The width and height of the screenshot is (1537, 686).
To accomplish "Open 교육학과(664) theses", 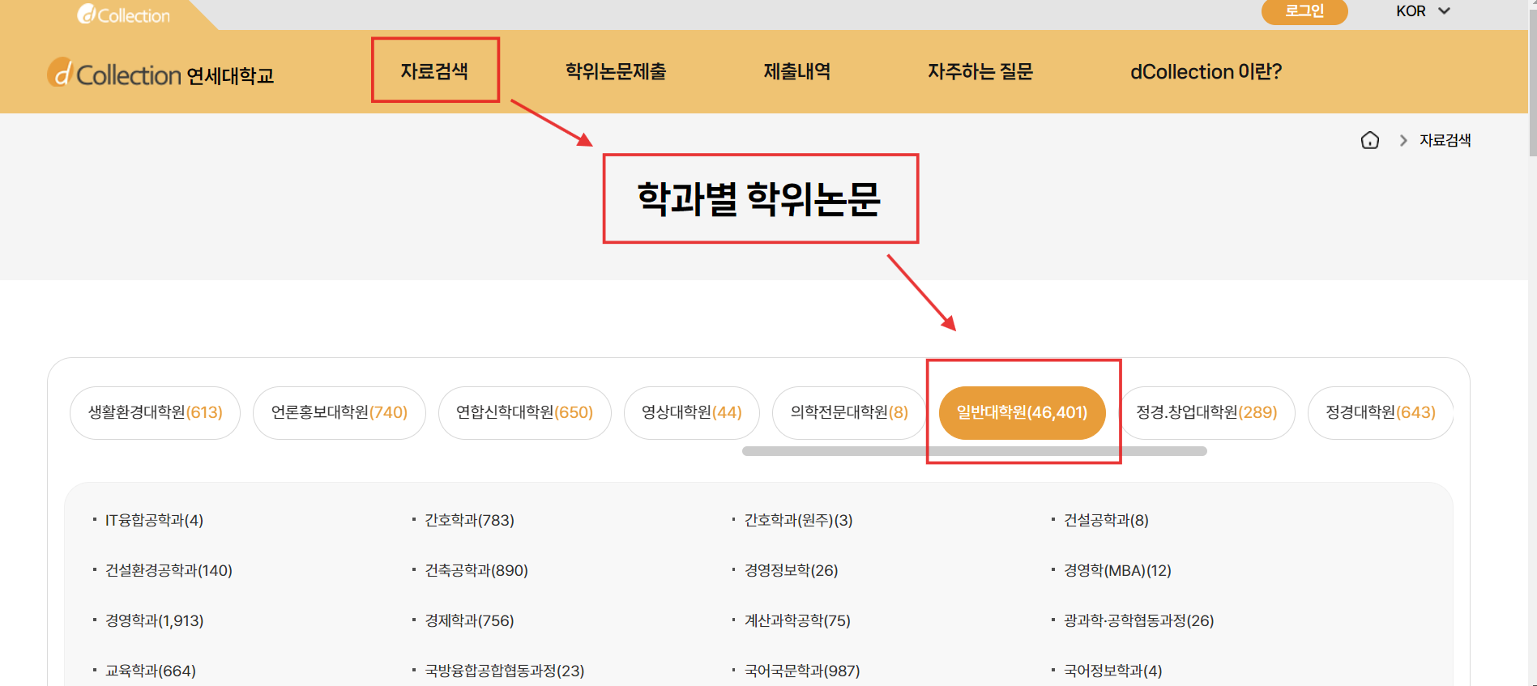I will (151, 671).
